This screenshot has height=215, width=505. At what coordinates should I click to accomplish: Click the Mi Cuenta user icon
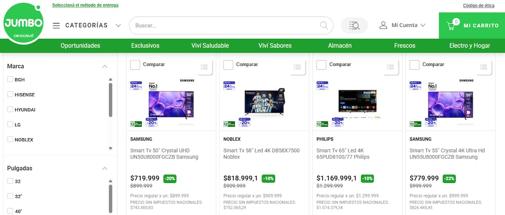coord(383,25)
